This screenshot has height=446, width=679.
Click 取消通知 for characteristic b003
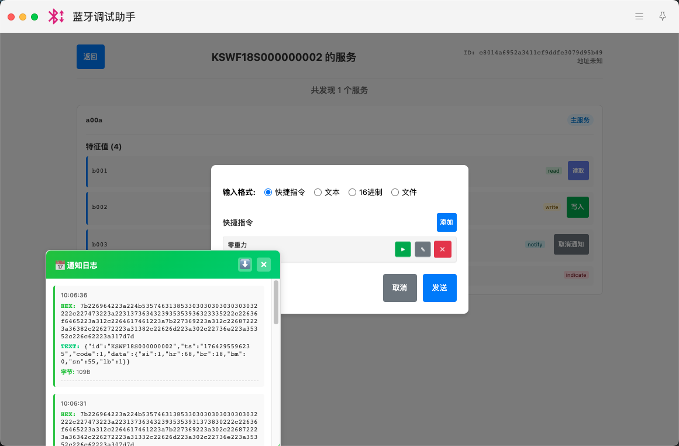click(571, 244)
